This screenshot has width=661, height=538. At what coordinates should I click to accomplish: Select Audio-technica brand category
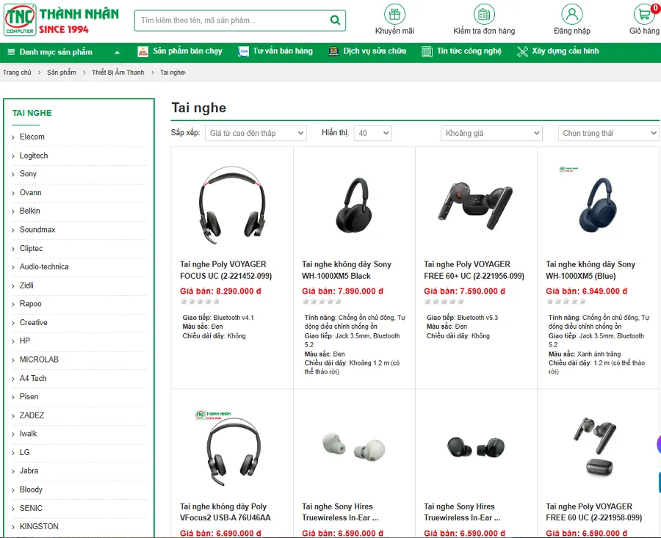(x=44, y=266)
